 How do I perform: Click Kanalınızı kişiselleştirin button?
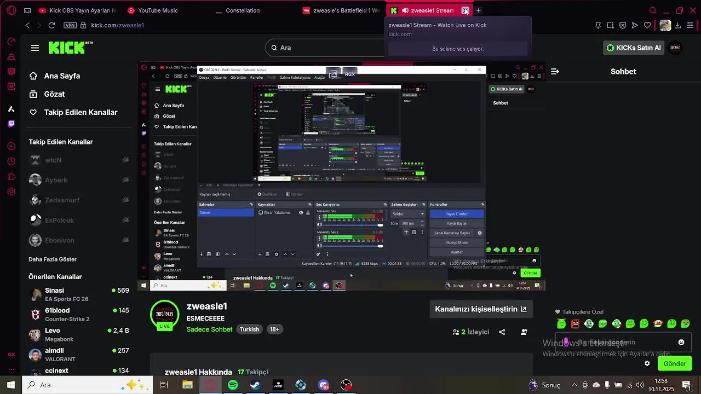click(481, 309)
